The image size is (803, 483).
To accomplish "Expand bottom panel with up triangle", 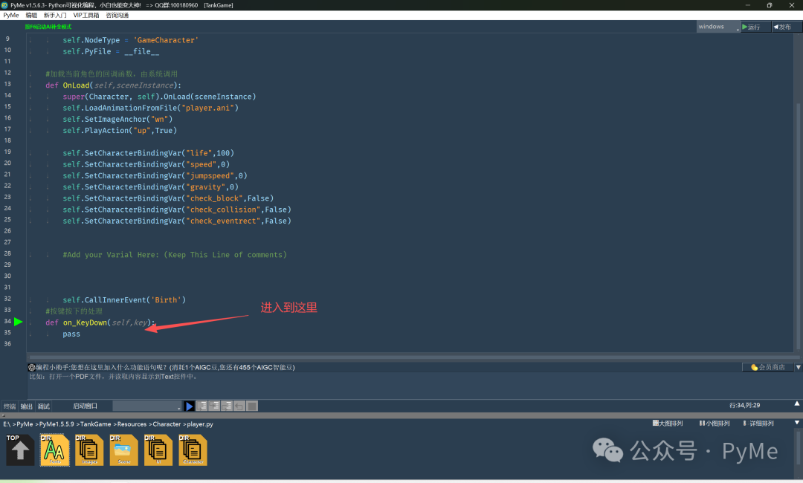I will 797,403.
